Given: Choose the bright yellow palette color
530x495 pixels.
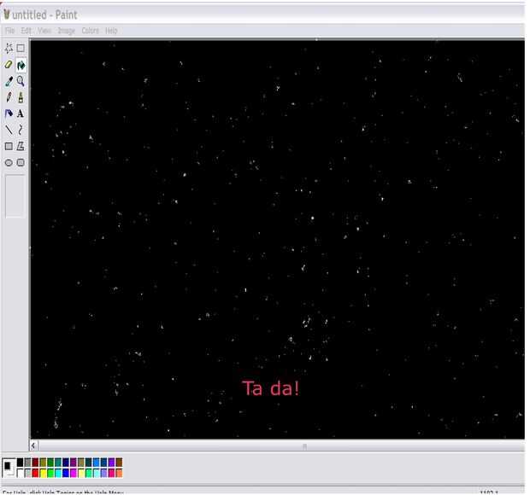Looking at the screenshot, I should pyautogui.click(x=43, y=473).
